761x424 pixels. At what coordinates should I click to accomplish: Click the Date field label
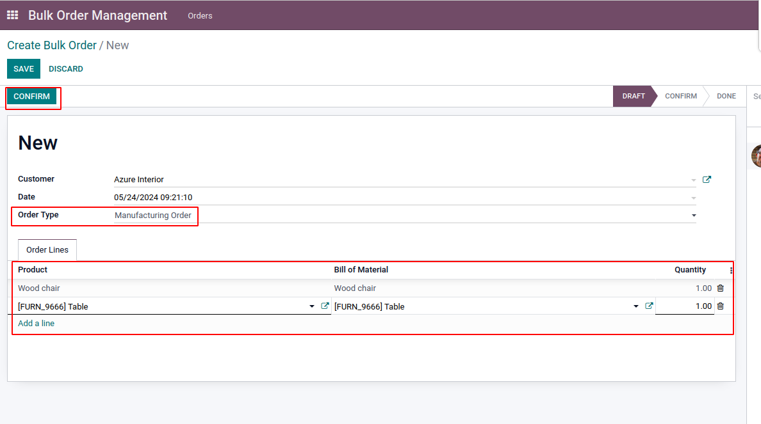[26, 197]
